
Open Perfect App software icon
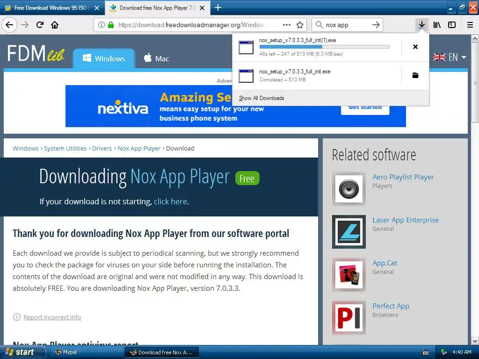pyautogui.click(x=348, y=318)
